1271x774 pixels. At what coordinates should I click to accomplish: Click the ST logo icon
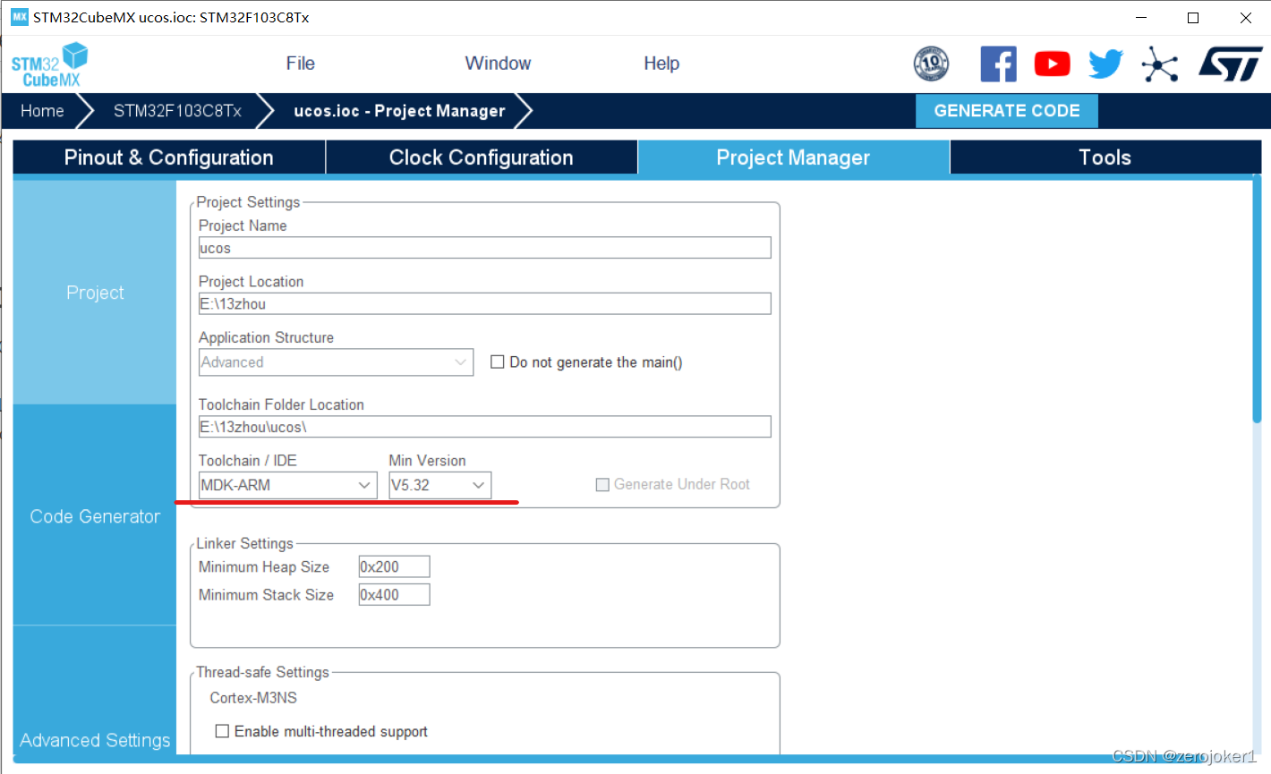coord(1231,64)
